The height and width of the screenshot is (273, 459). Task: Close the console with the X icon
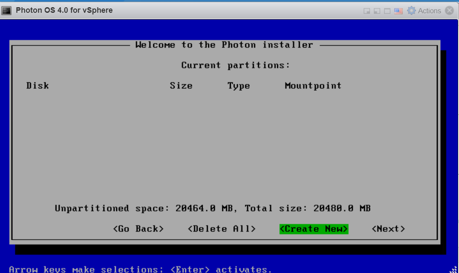point(449,11)
